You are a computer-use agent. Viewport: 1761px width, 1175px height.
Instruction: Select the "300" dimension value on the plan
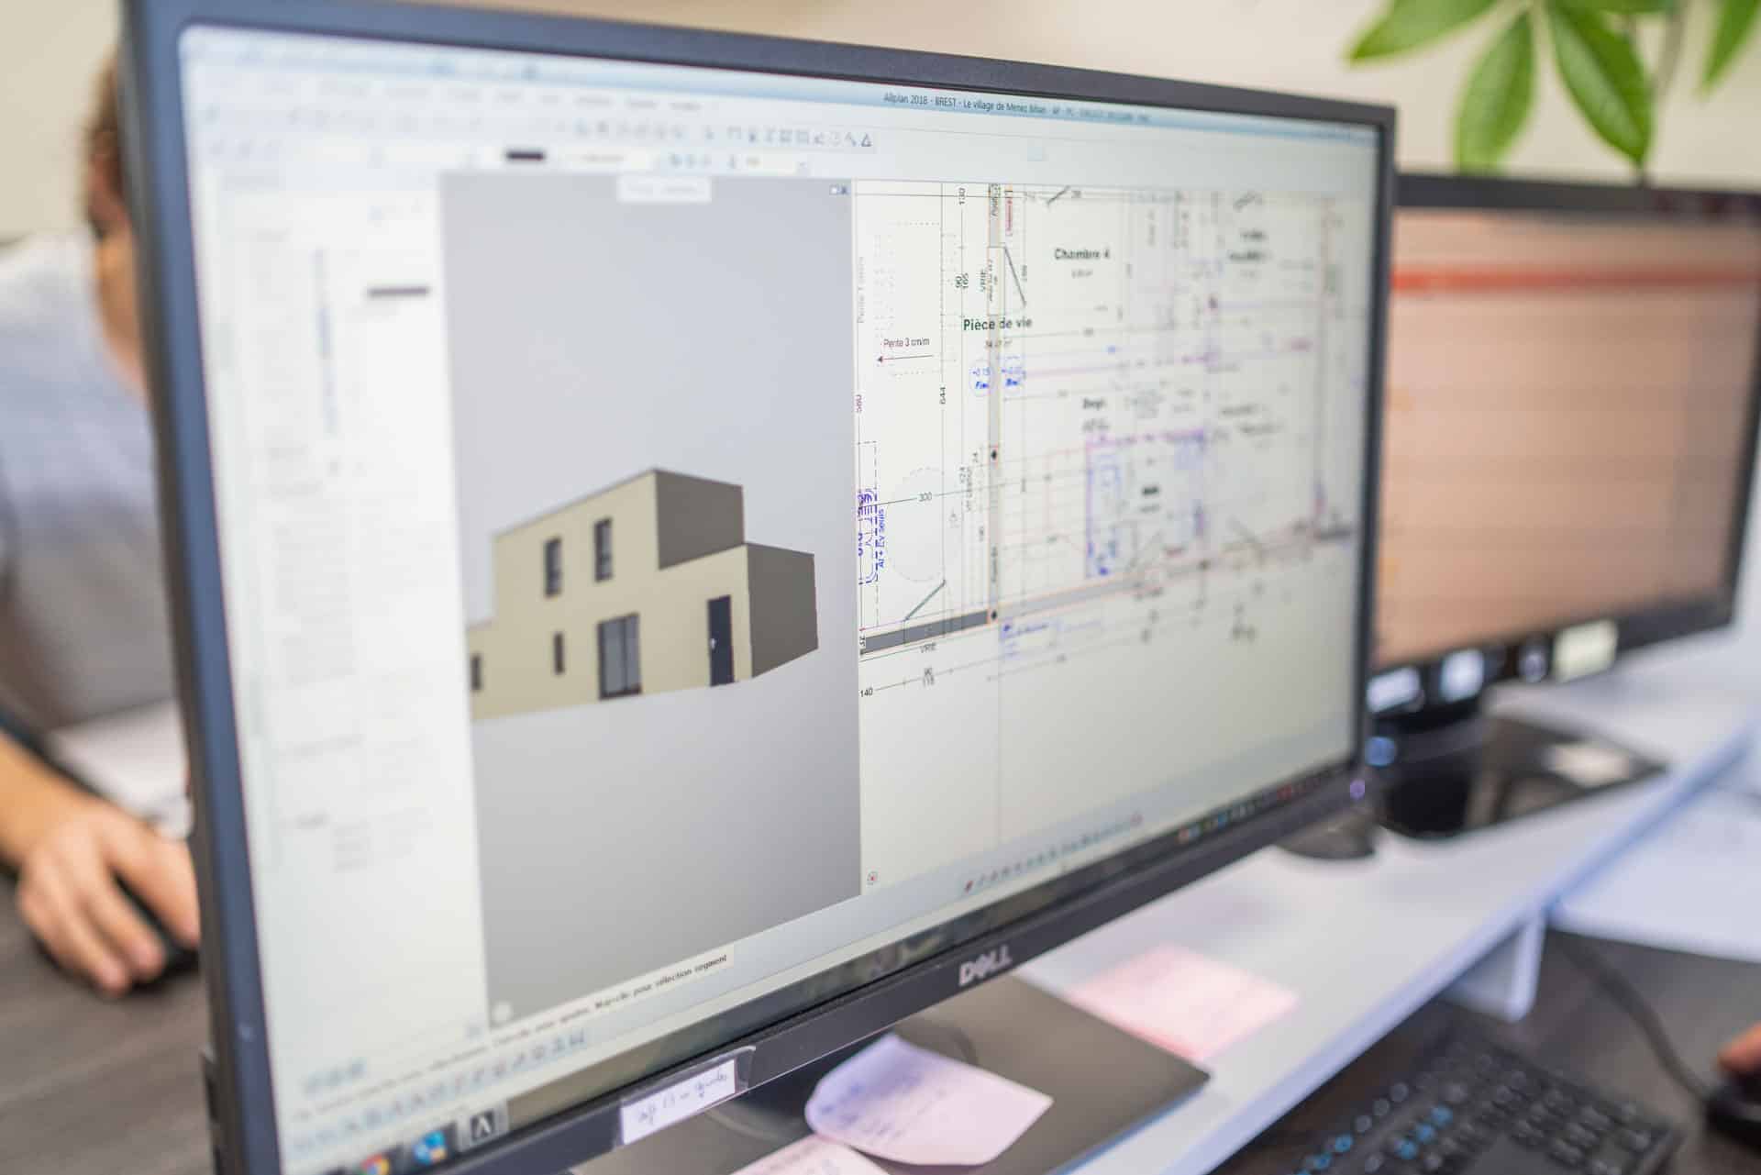[924, 496]
